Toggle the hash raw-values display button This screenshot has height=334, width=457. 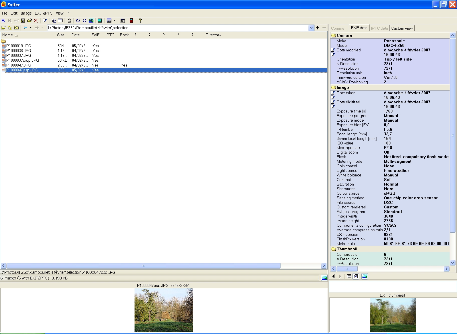(x=356, y=276)
